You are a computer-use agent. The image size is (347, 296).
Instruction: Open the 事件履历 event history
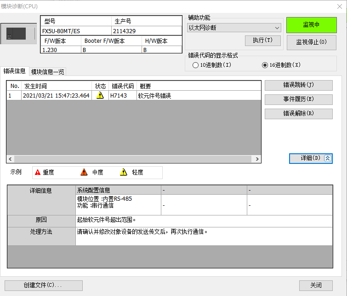[x=298, y=99]
